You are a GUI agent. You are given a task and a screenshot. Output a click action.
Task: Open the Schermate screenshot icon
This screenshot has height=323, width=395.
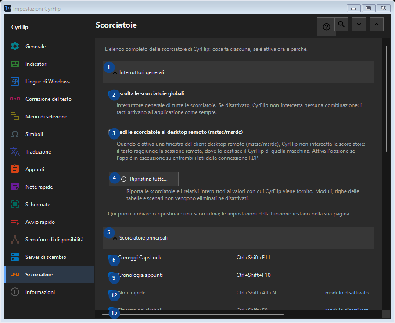[15, 205]
